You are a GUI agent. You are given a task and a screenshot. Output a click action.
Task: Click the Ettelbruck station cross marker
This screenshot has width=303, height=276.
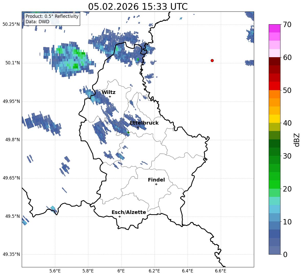(138, 127)
